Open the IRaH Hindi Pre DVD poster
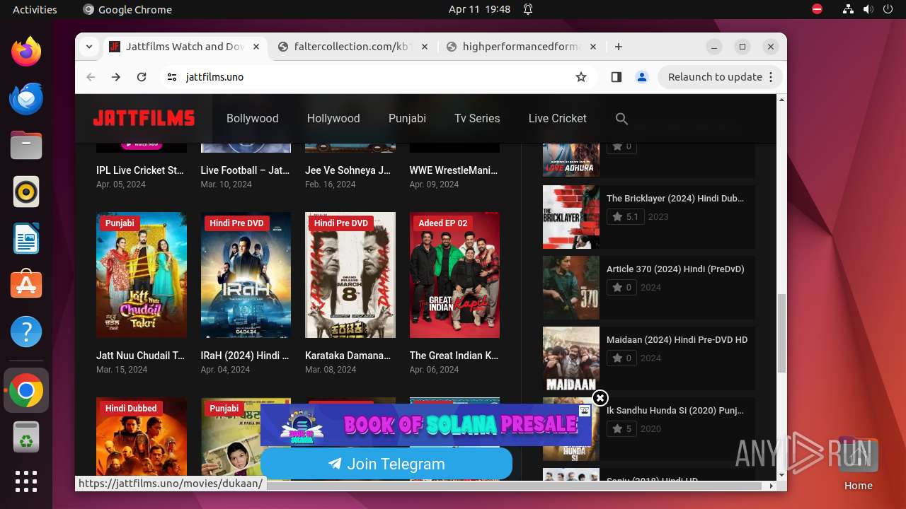The image size is (906, 509). point(246,275)
